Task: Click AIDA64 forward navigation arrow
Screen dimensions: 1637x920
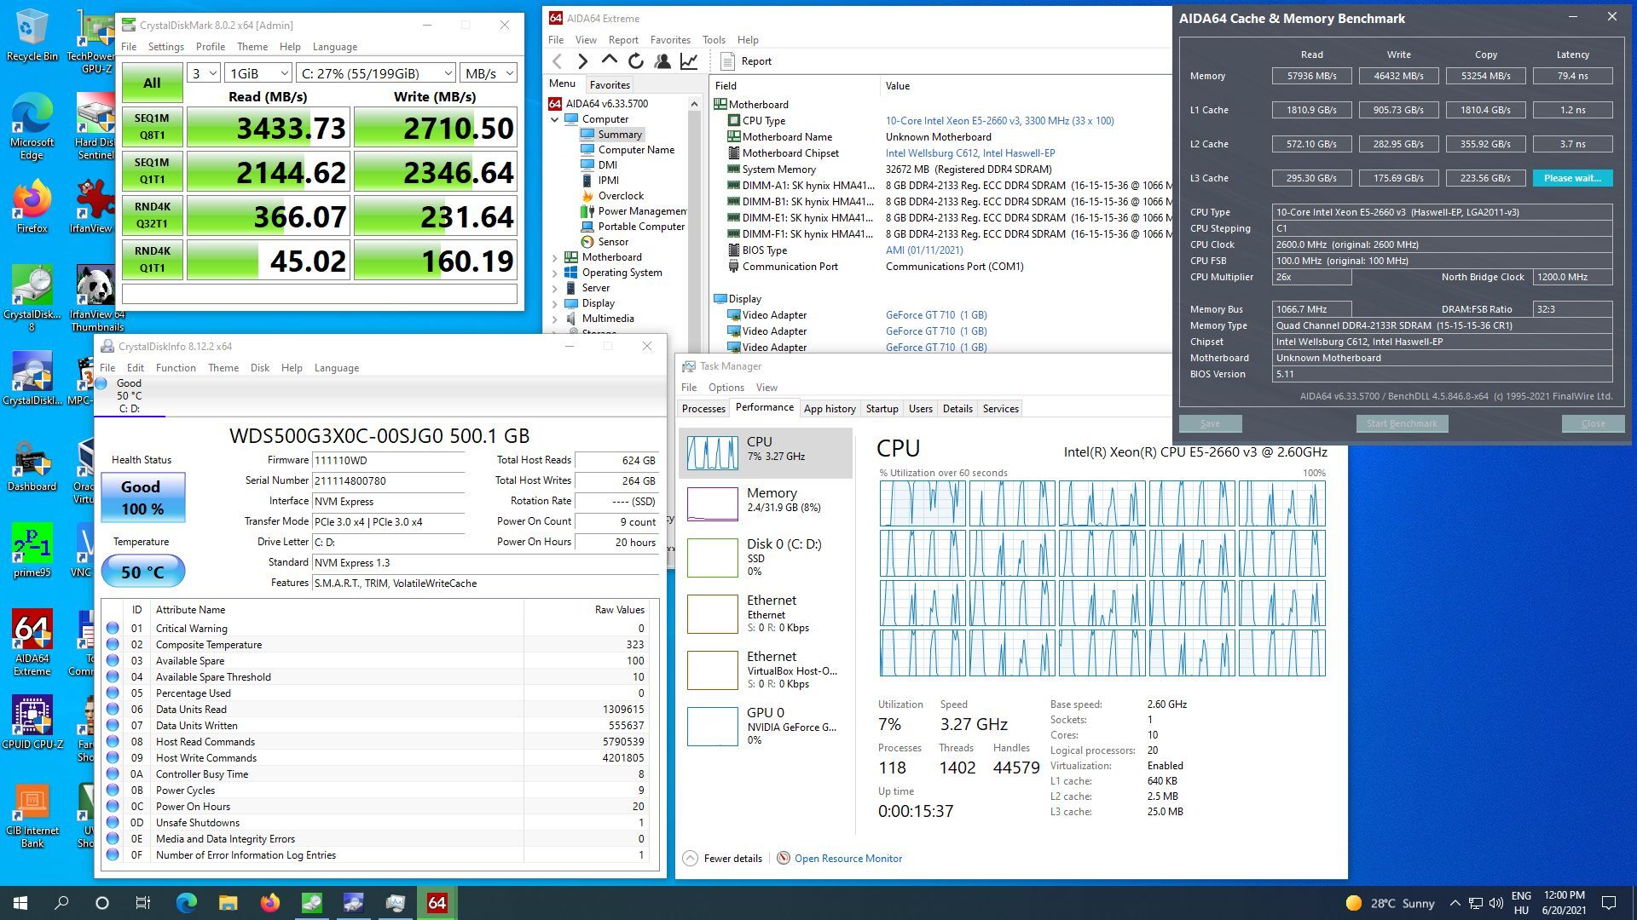Action: 583,61
